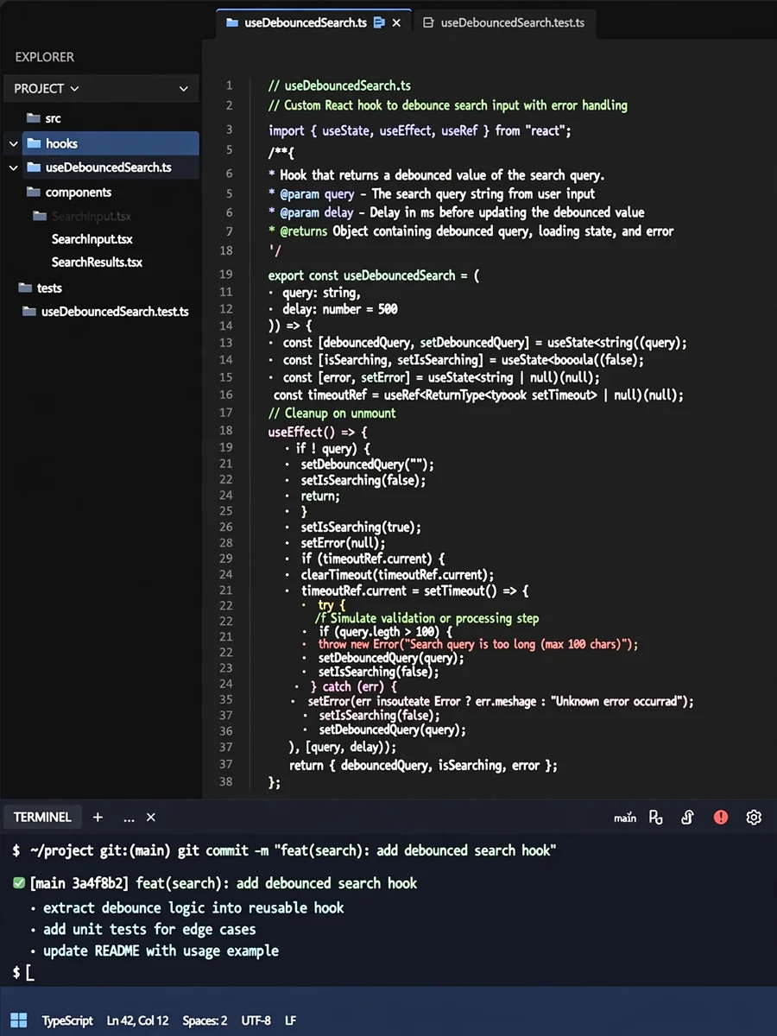Click the green checkmark beside the commit result

(x=19, y=883)
